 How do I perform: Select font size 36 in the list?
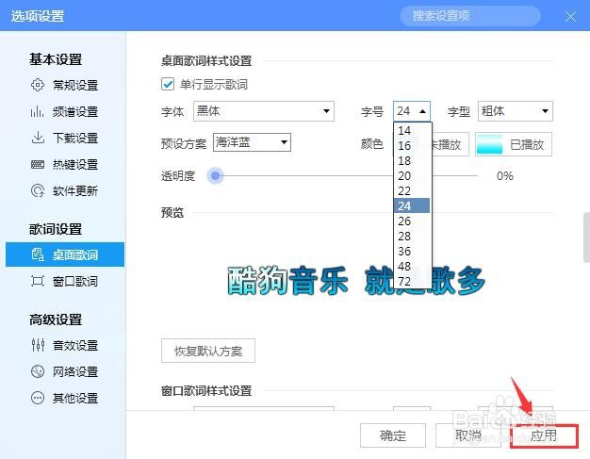pos(412,251)
